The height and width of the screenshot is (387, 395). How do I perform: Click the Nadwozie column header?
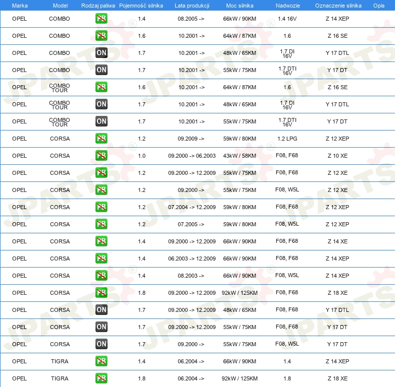click(288, 6)
